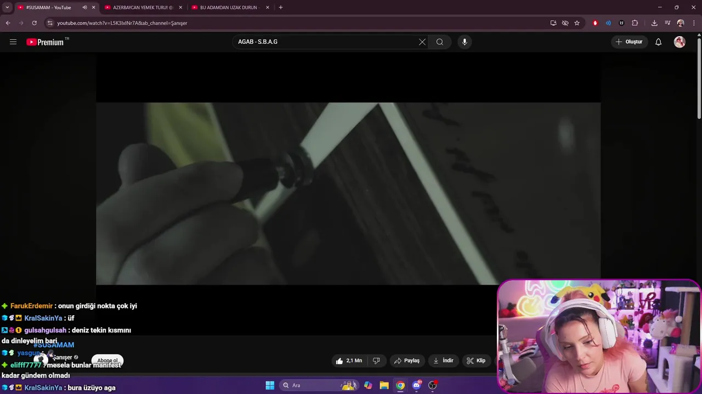Subscribe with the Abone ol button
This screenshot has width=702, height=394.
(x=107, y=361)
